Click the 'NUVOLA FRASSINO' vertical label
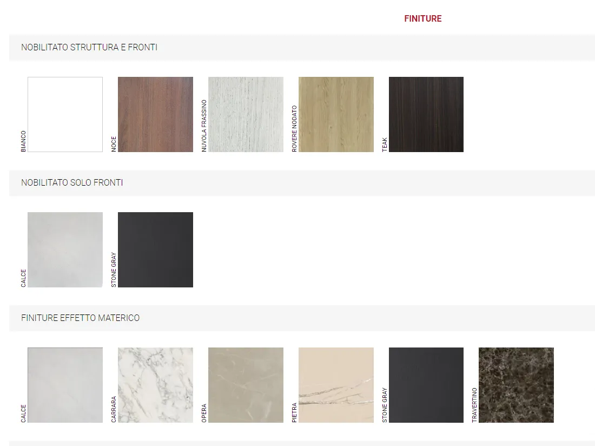 point(204,126)
